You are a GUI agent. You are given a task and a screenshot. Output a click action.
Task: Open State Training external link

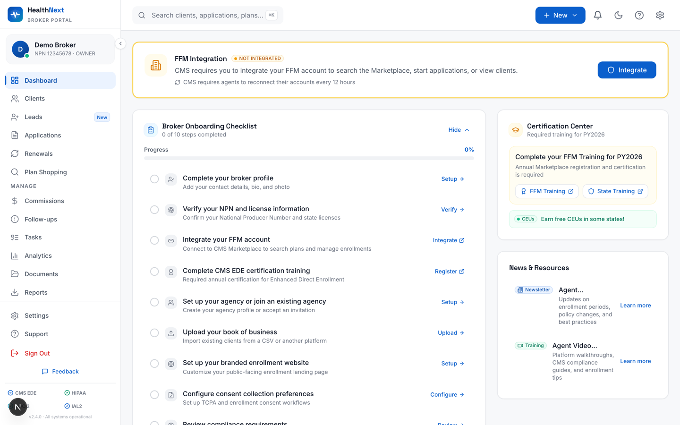(x=615, y=191)
